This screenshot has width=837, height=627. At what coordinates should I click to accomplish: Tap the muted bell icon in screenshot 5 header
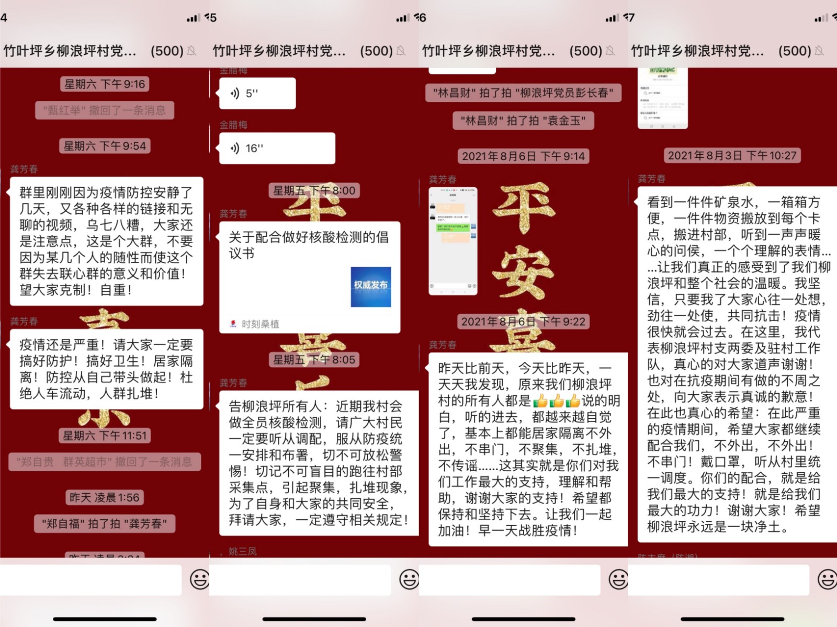[x=401, y=51]
